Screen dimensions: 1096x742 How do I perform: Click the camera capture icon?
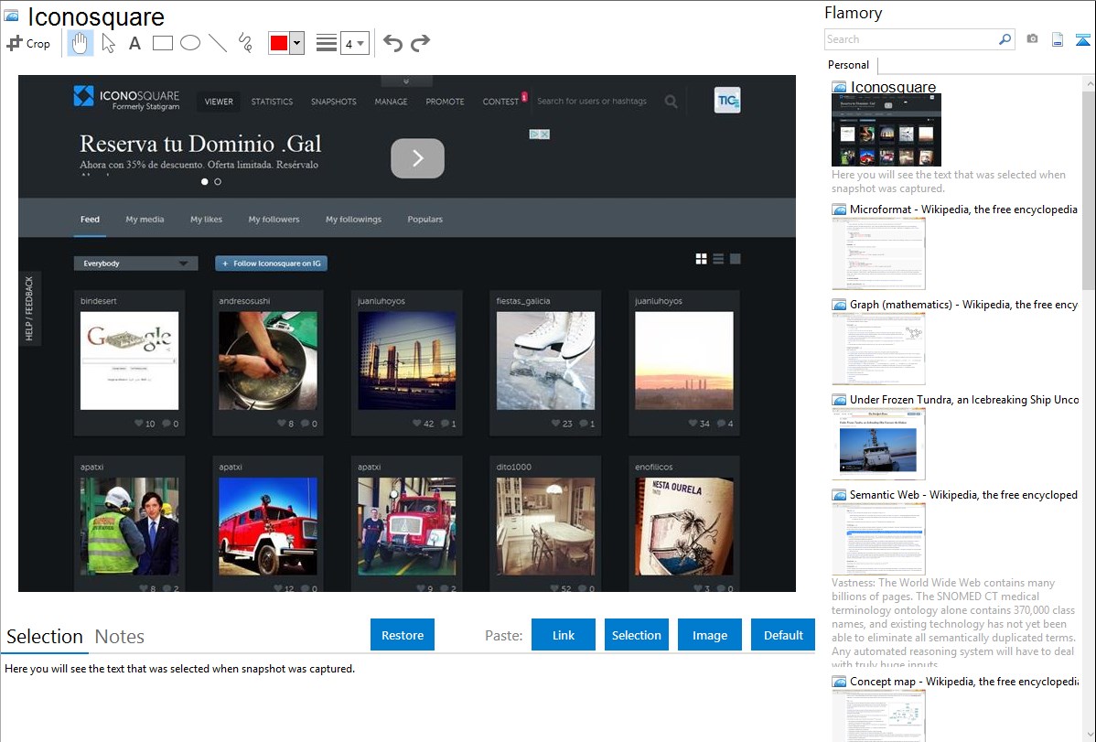point(1032,39)
